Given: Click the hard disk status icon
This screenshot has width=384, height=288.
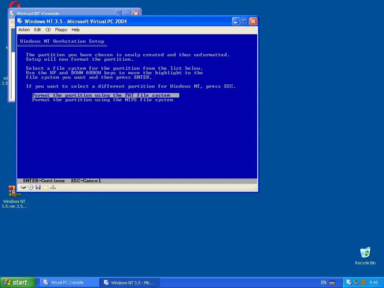Looking at the screenshot, I should (23, 187).
